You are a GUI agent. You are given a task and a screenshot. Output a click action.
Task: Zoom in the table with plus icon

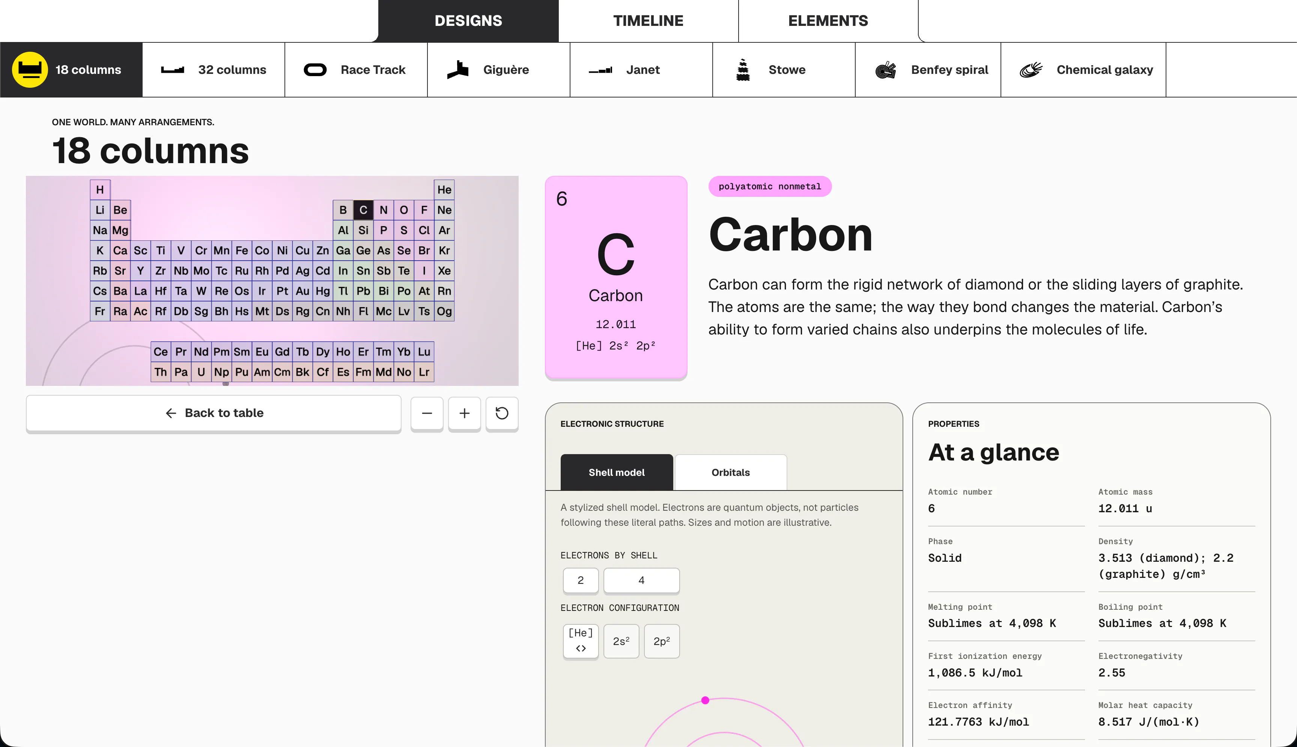464,414
